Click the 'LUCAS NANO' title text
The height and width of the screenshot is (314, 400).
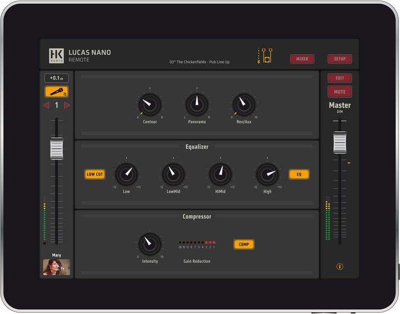[x=89, y=52]
